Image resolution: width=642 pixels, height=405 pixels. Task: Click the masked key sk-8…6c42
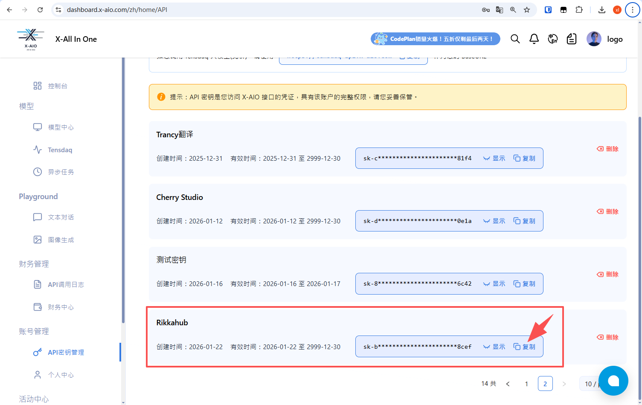point(417,283)
